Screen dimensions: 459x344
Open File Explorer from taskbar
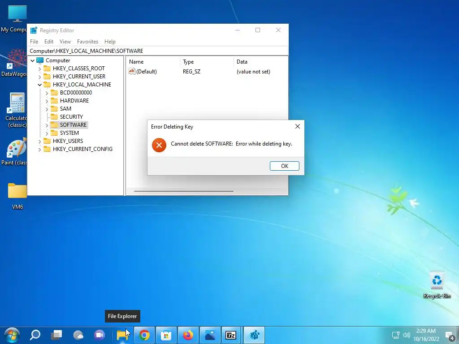point(122,335)
